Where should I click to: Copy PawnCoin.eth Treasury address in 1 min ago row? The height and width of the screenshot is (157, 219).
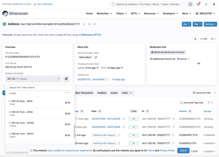click(119, 135)
